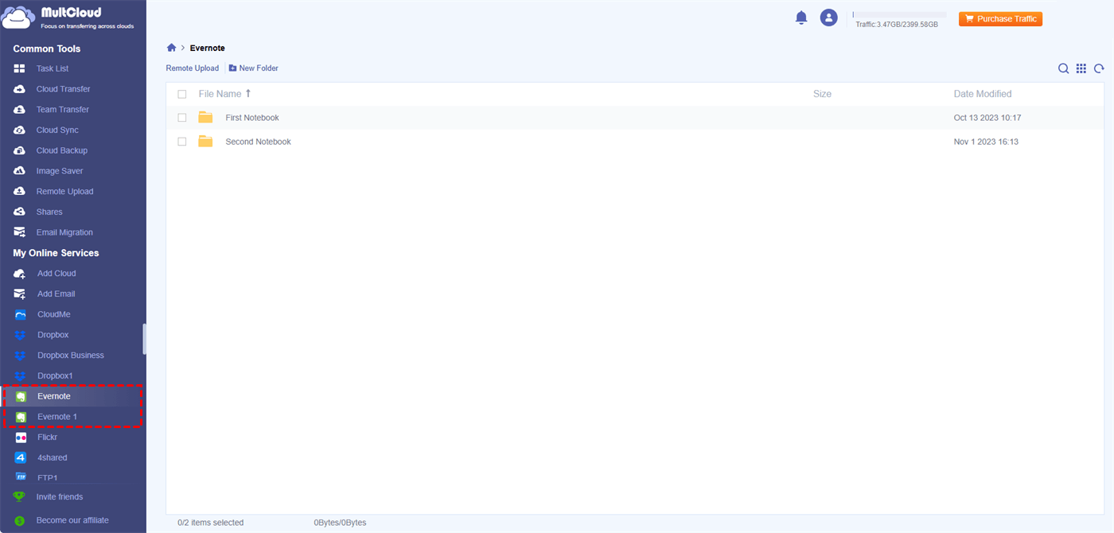Screen dimensions: 1114x533
Task: Sort by File Name arrow
Action: [248, 94]
